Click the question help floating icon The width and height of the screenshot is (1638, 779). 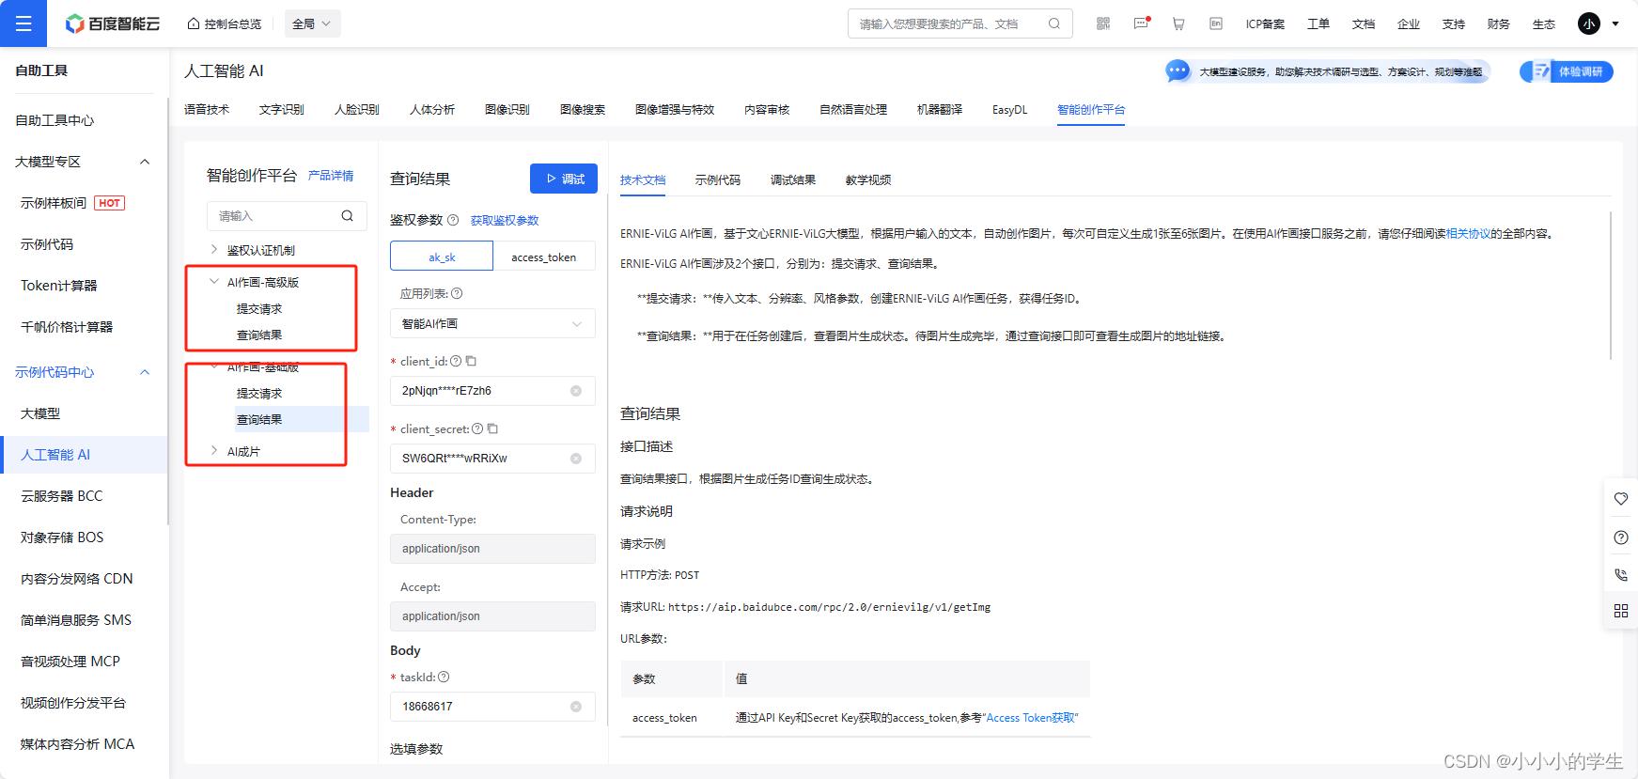click(x=1621, y=538)
